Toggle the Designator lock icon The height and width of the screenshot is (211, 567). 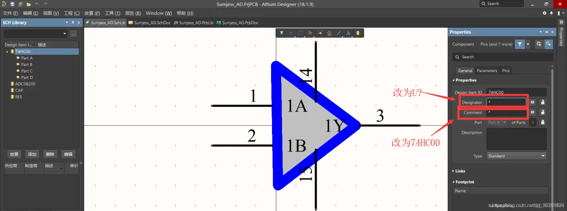(543, 103)
